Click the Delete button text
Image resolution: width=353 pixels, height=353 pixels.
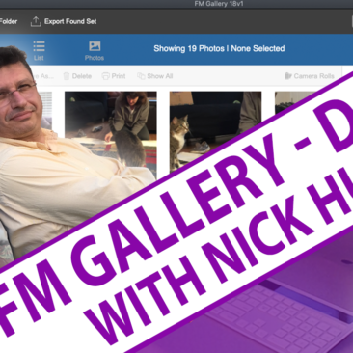click(82, 76)
